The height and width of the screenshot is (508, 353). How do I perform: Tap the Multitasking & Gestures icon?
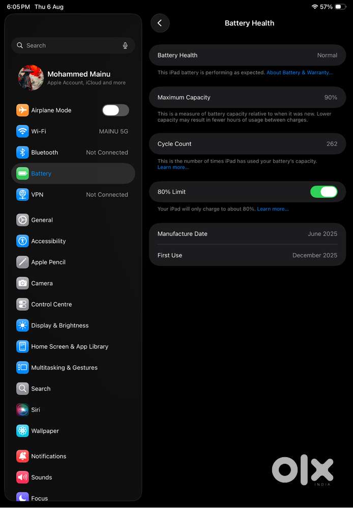click(22, 367)
